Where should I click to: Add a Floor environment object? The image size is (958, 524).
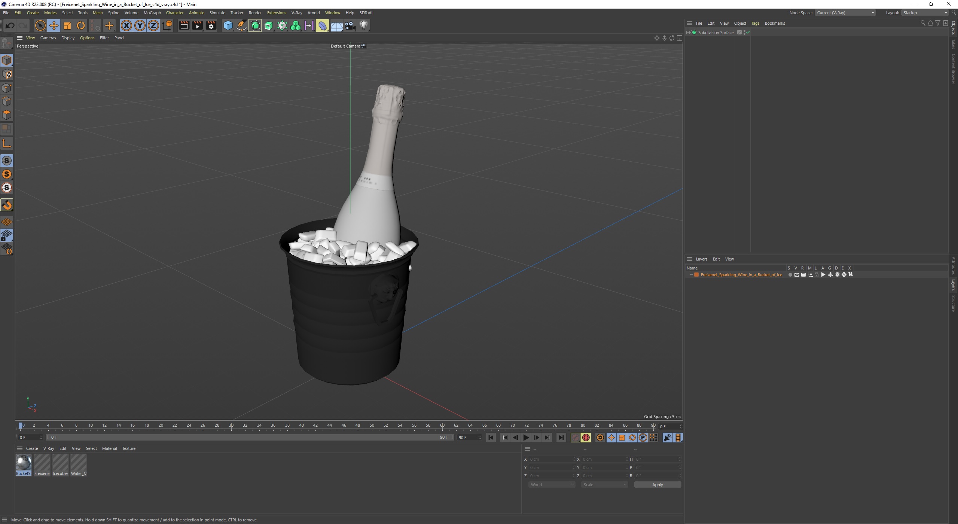click(x=336, y=25)
